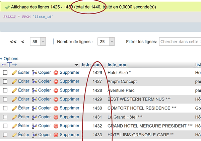
Task: Click the pencil icon for row 1433
Action: pos(14,135)
